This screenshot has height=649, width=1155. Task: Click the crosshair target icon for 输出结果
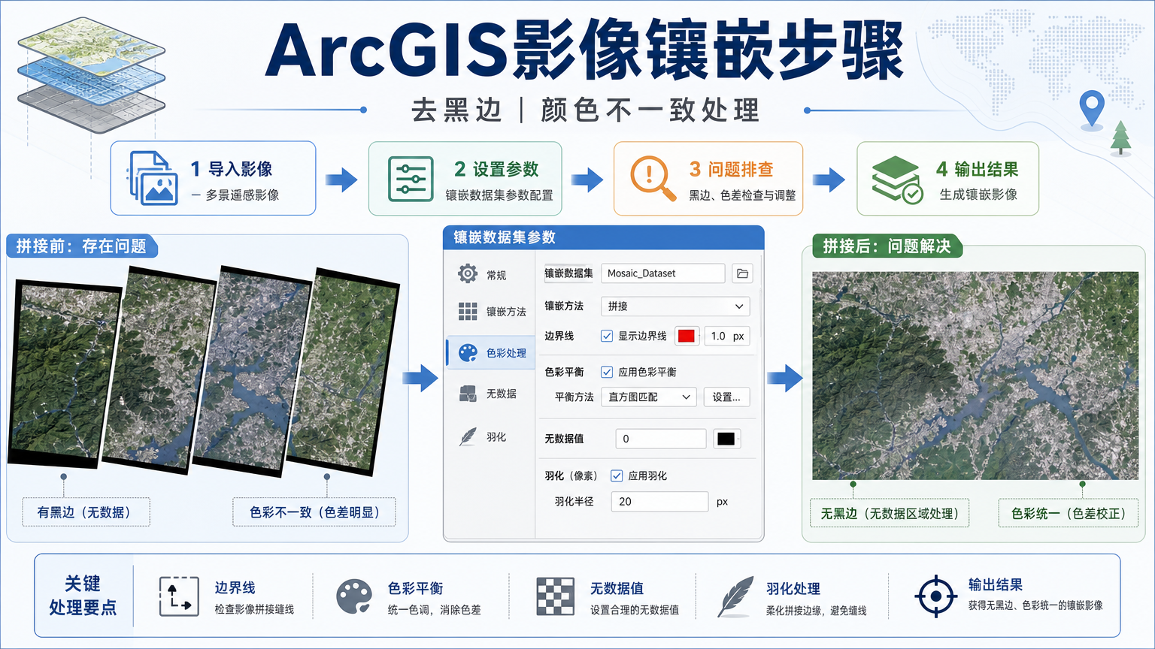[935, 596]
